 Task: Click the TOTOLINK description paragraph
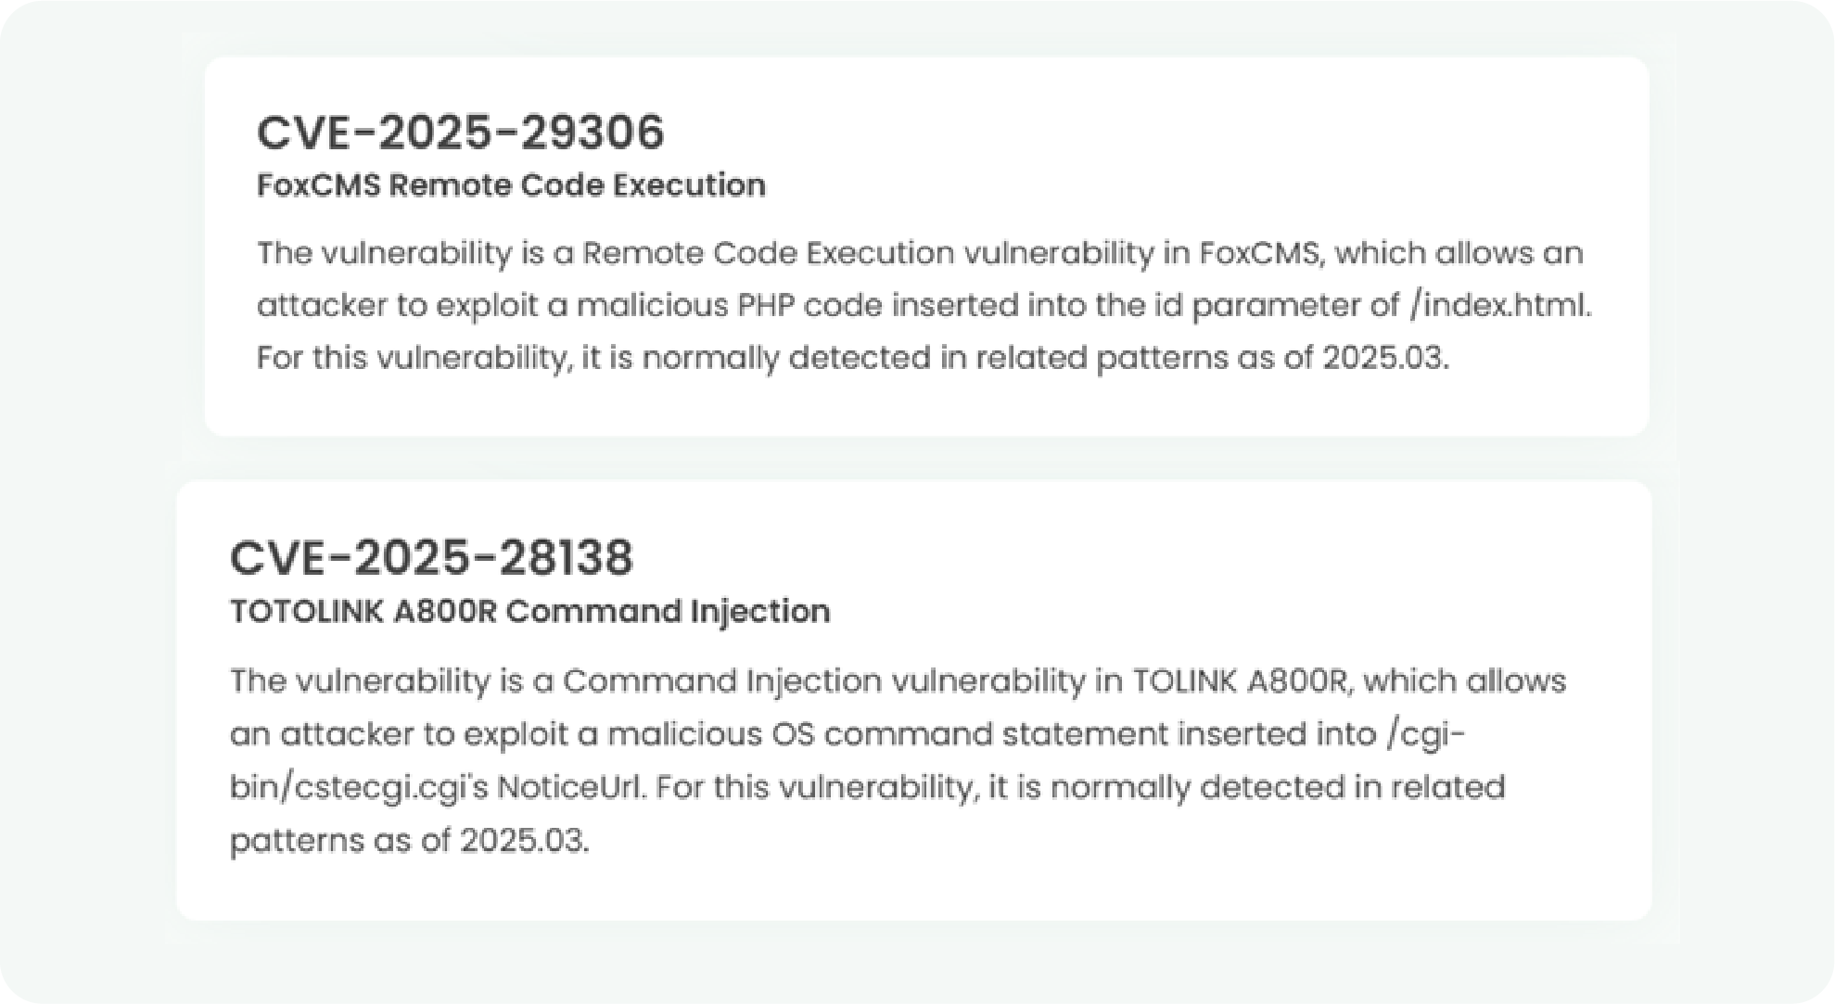click(x=898, y=760)
